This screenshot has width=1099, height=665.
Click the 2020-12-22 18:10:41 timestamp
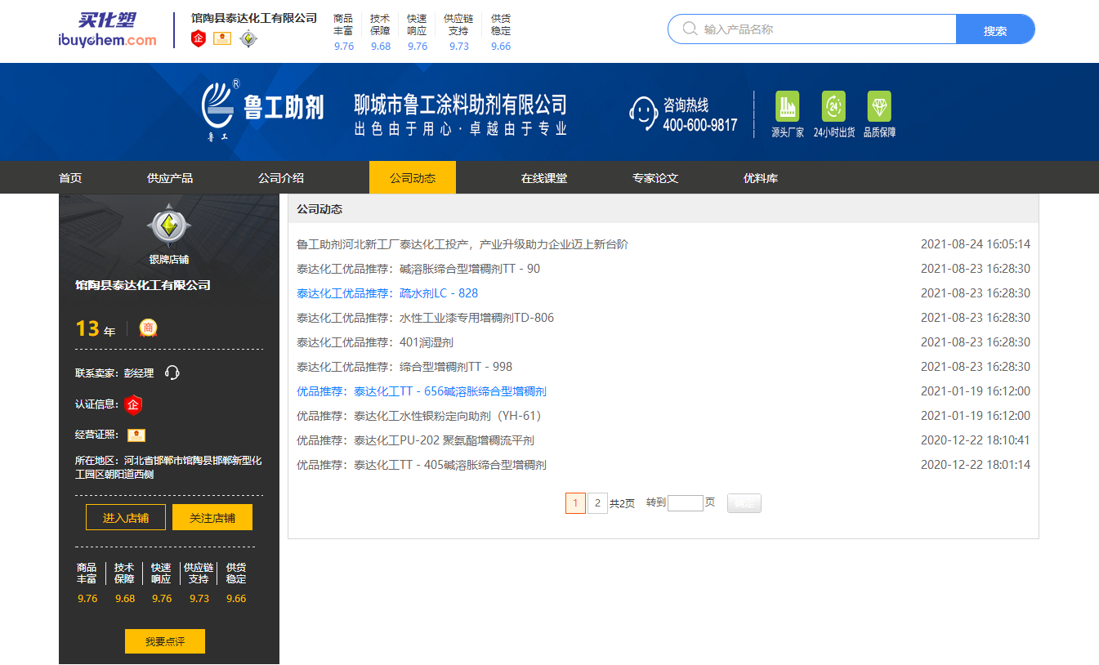pos(976,440)
